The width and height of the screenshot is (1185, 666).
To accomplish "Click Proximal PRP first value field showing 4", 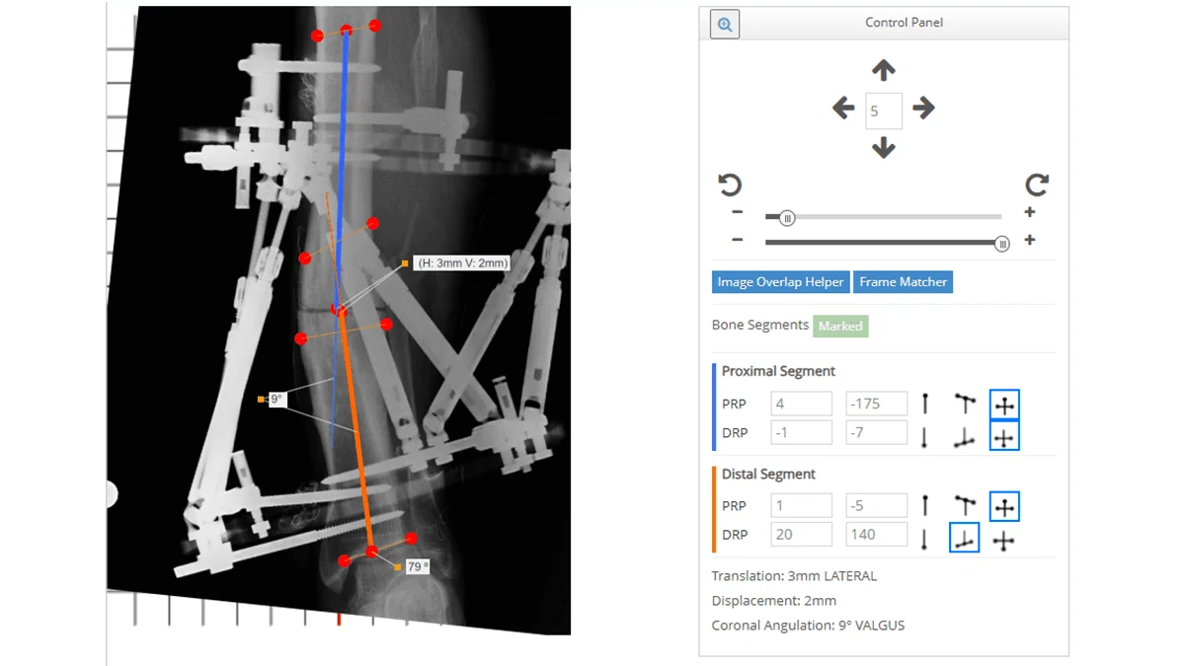I will click(x=802, y=404).
